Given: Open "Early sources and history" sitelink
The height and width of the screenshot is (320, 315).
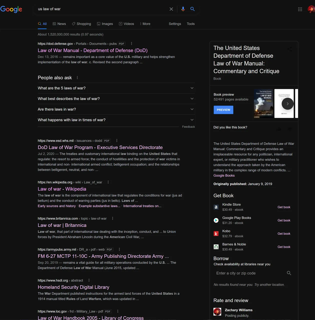Looking at the screenshot, I should [x=57, y=206].
